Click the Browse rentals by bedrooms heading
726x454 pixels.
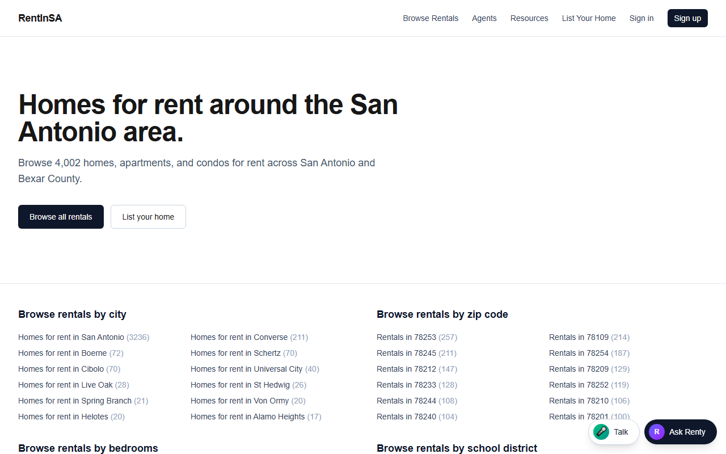(88, 448)
